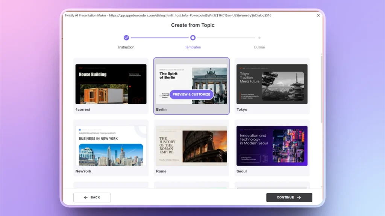Proceed with the Continue button

click(289, 197)
